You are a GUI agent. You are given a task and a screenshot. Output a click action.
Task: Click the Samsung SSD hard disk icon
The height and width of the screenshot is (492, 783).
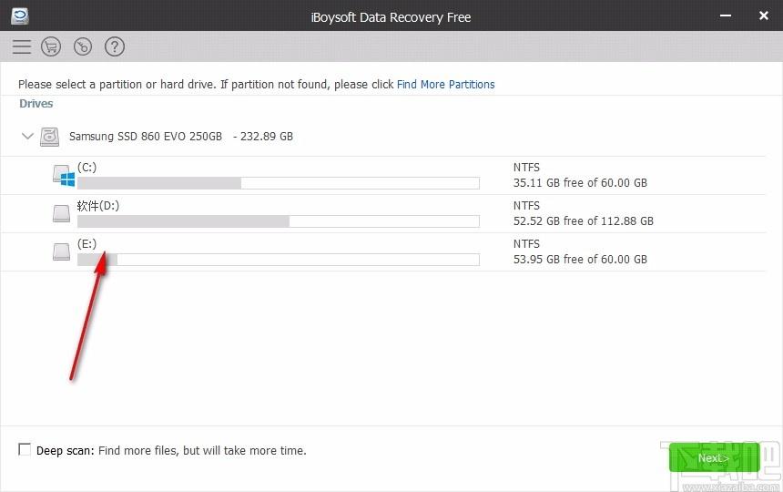tap(50, 137)
